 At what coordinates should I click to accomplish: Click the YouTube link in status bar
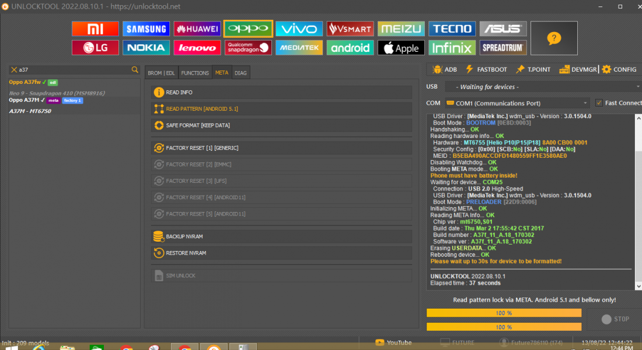point(393,342)
